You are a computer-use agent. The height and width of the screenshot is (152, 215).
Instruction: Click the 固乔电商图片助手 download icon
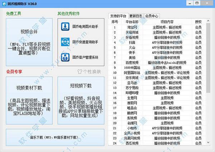click(65, 27)
